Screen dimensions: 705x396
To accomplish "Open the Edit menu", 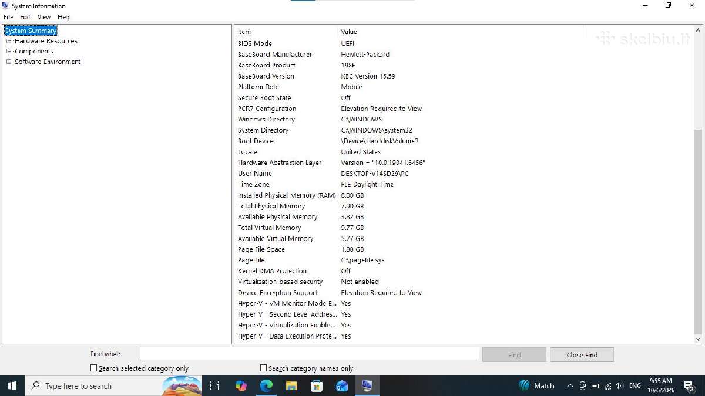I will (x=25, y=17).
